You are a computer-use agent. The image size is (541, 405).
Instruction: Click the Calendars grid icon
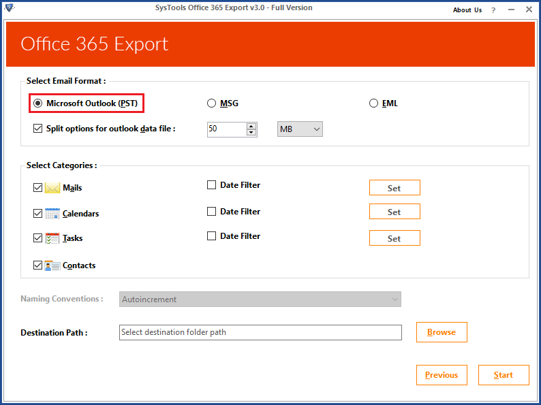(52, 213)
